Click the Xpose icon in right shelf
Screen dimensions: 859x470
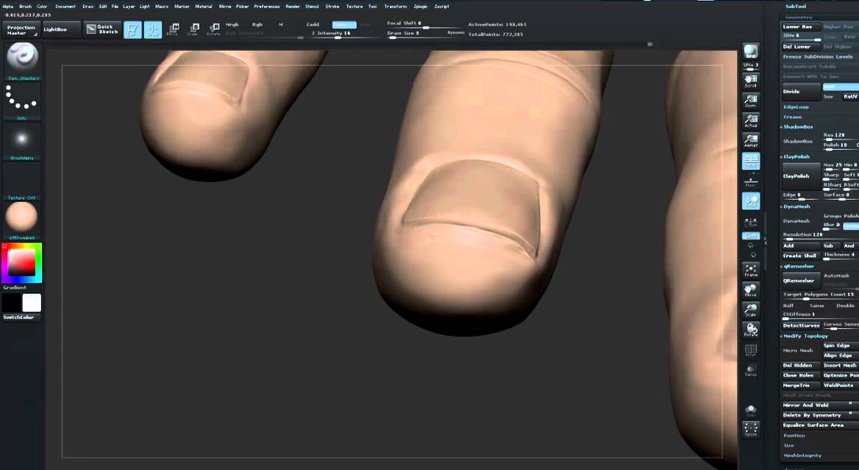click(x=751, y=429)
